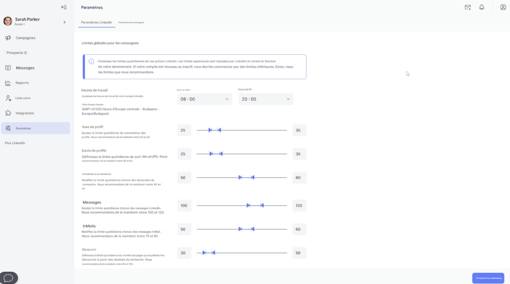
Task: Open Rapports via the chart icon
Action: pos(8,83)
